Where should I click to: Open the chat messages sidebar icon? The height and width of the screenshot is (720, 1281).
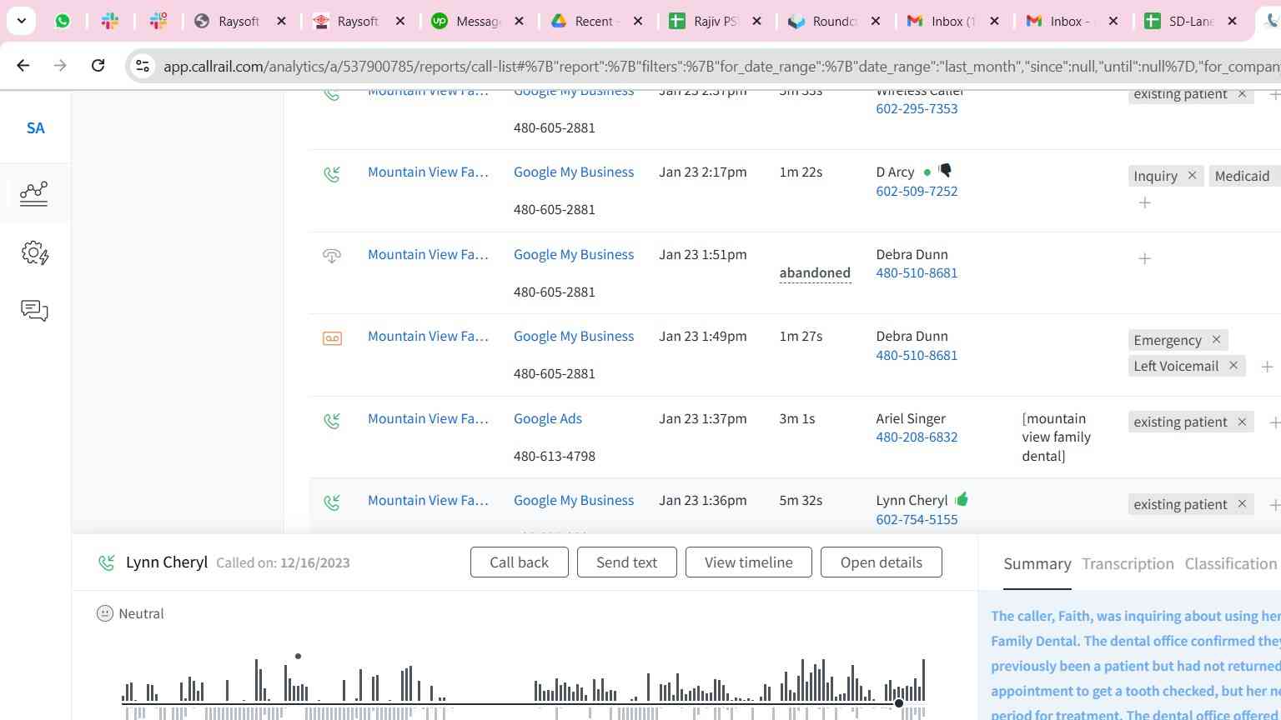[x=34, y=312]
